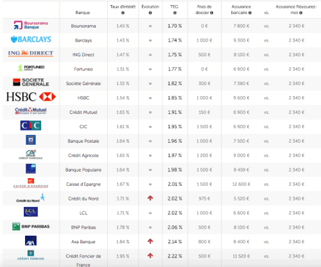The height and width of the screenshot is (267, 321).
Task: Click info icon next to Assurance bancaire
Action: pos(250,13)
